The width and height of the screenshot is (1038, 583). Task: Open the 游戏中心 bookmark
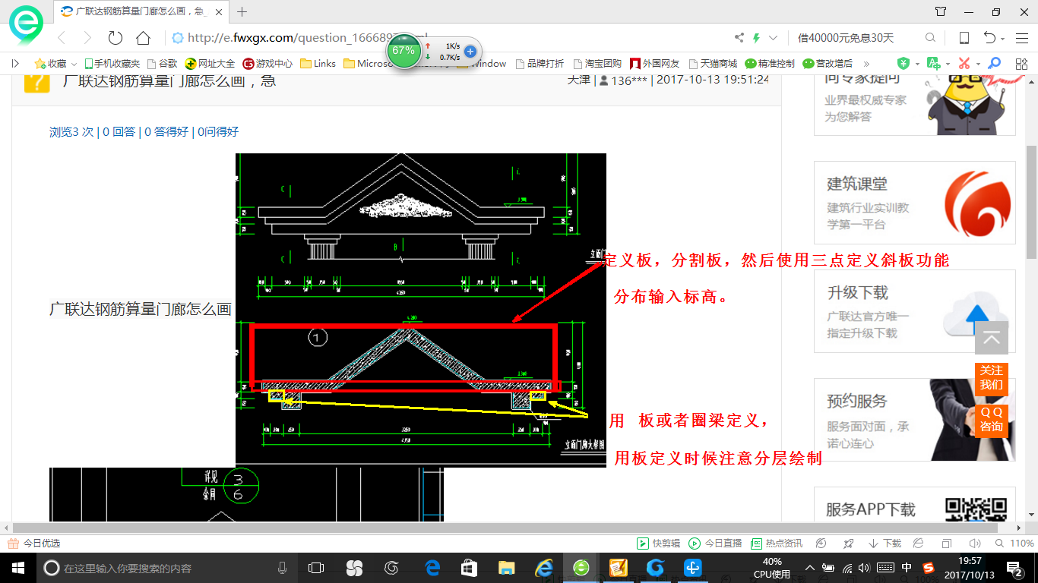[267, 64]
